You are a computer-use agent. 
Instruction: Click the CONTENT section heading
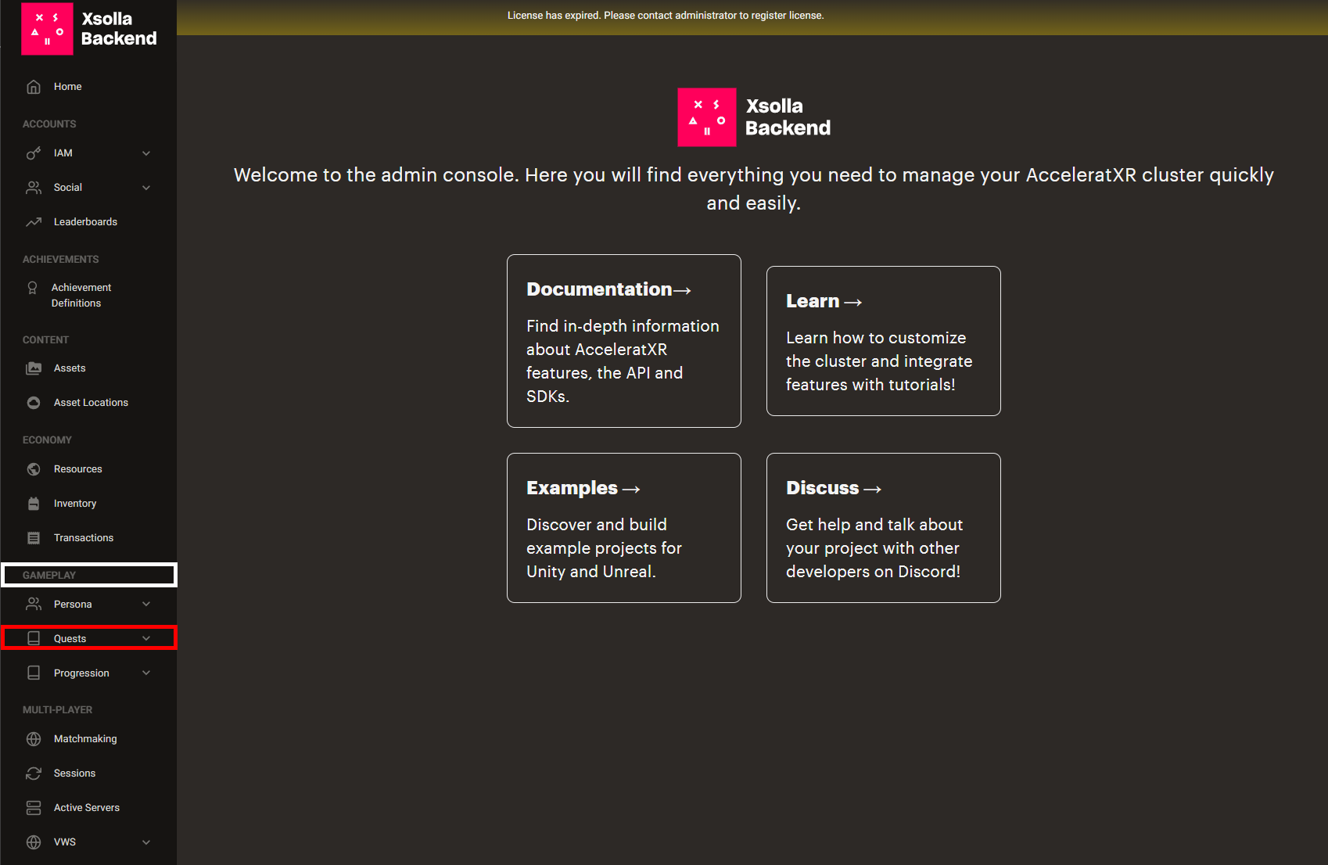[x=45, y=340]
